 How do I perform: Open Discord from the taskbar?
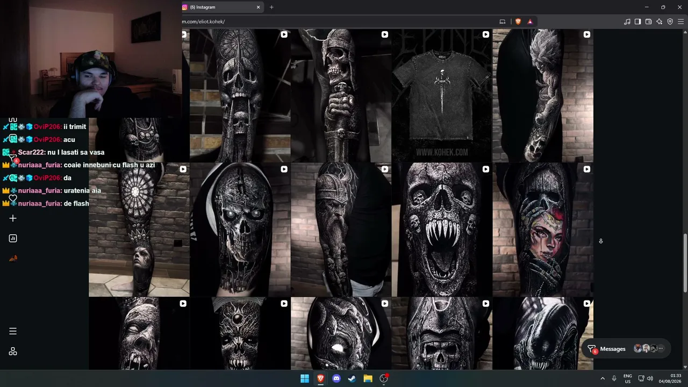[336, 378]
